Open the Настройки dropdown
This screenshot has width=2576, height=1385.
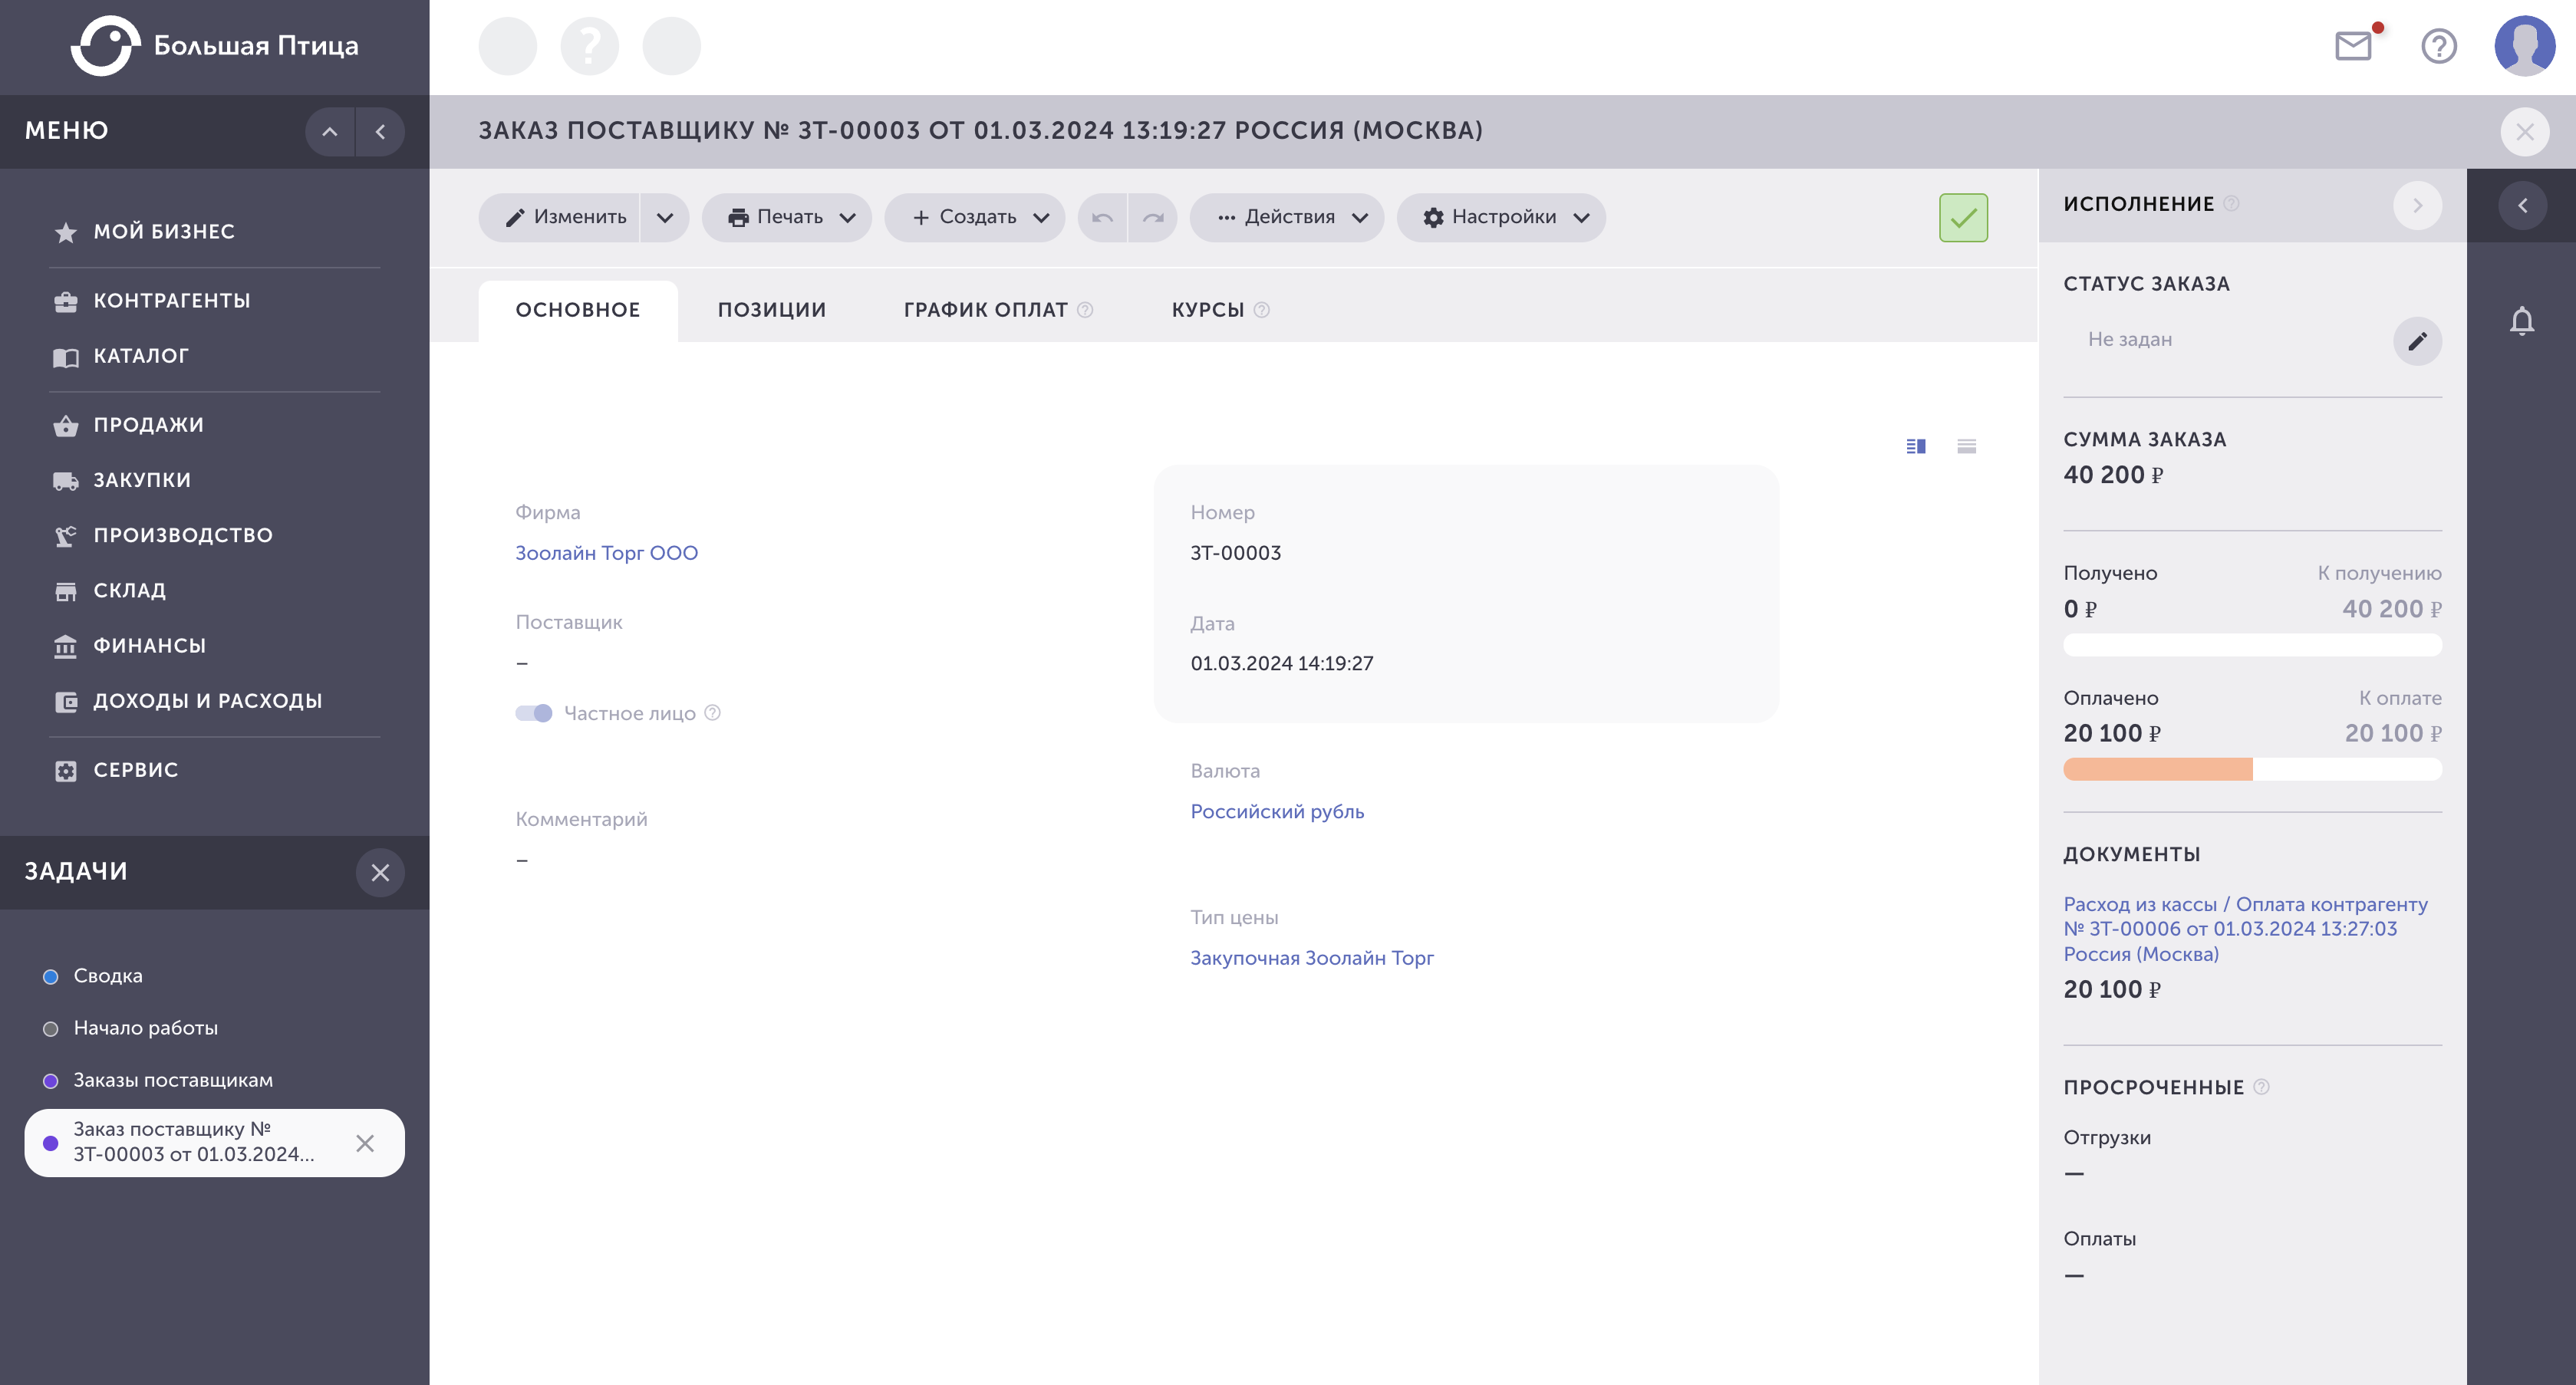click(1501, 217)
